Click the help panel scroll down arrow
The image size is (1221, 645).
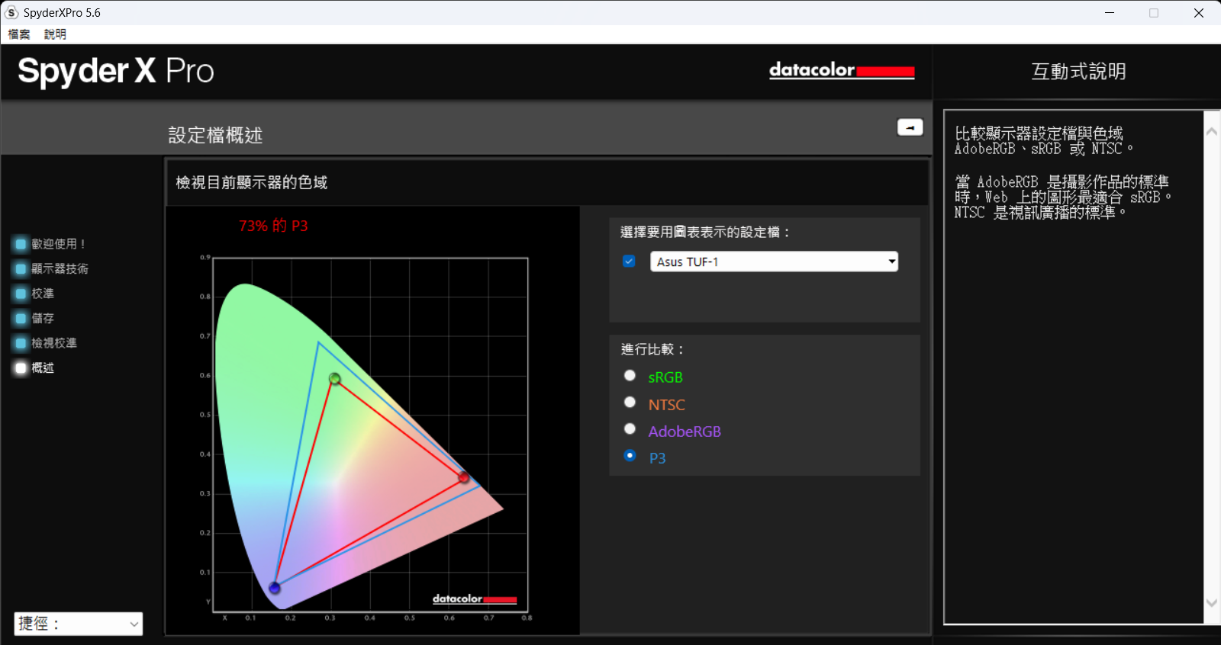point(1212,602)
